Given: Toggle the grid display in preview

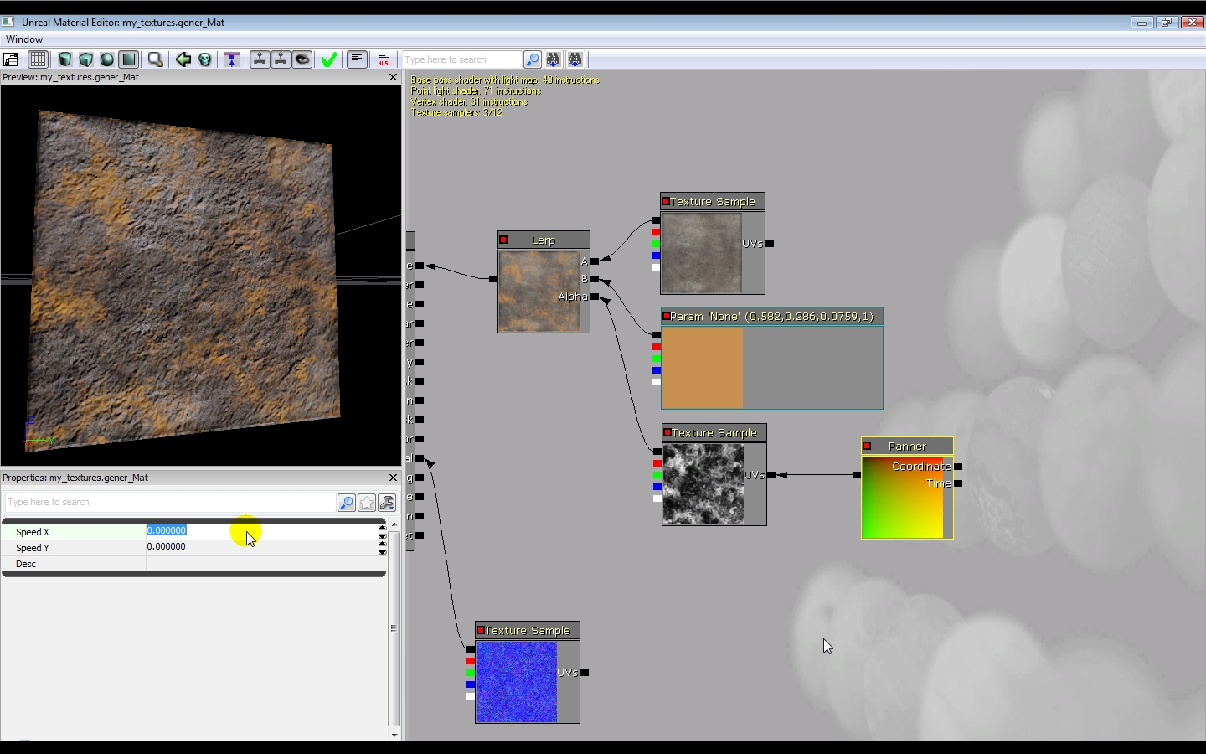Looking at the screenshot, I should (x=38, y=59).
